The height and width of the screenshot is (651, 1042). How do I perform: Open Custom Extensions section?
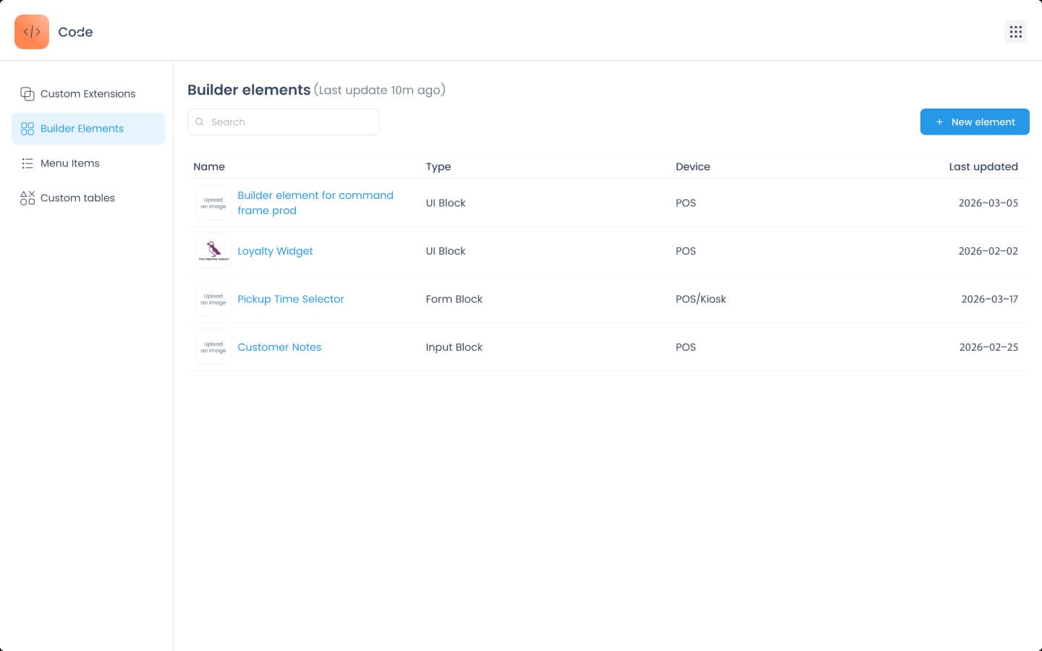(x=88, y=94)
